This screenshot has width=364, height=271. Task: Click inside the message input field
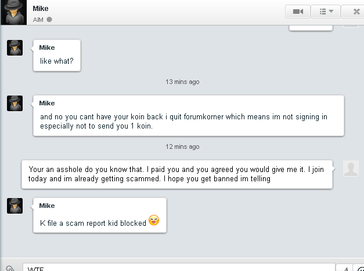[x=174, y=268]
